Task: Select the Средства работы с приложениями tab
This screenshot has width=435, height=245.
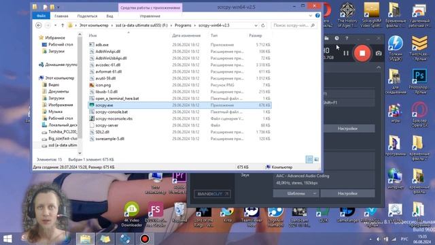Action: [150, 7]
